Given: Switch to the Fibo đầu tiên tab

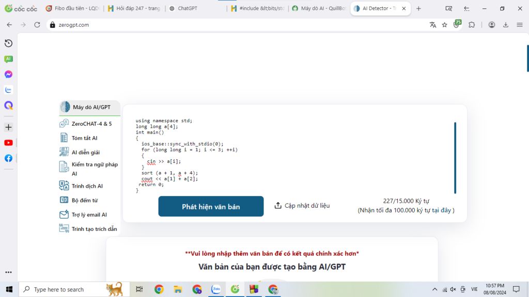Looking at the screenshot, I should tap(72, 8).
